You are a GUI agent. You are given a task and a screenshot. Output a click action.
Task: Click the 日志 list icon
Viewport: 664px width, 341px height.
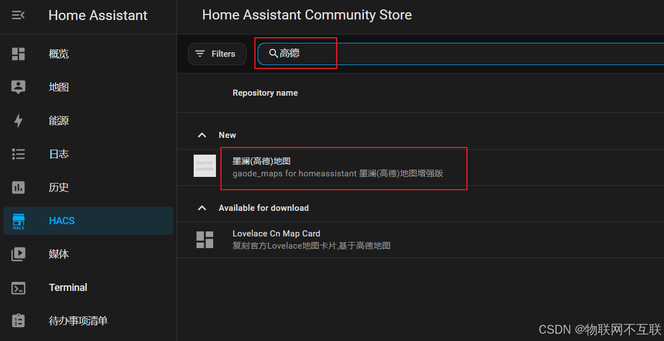[x=18, y=154]
